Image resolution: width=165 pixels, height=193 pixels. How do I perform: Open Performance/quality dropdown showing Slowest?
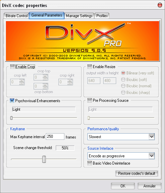(x=121, y=136)
